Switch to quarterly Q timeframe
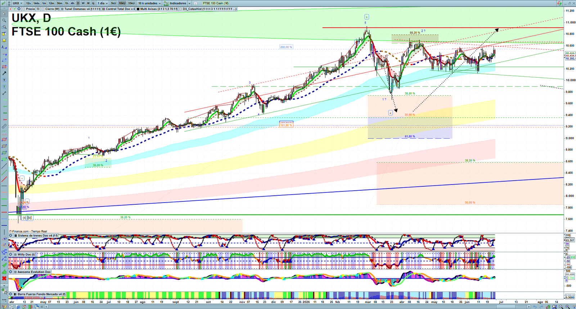This screenshot has height=309, width=576. (93, 3)
